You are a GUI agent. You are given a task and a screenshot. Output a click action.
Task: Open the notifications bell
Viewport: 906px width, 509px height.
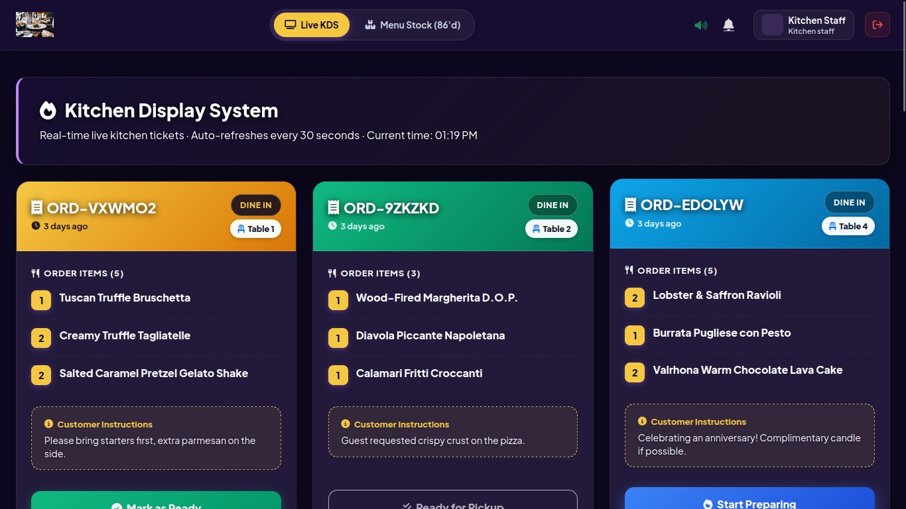[x=728, y=25]
